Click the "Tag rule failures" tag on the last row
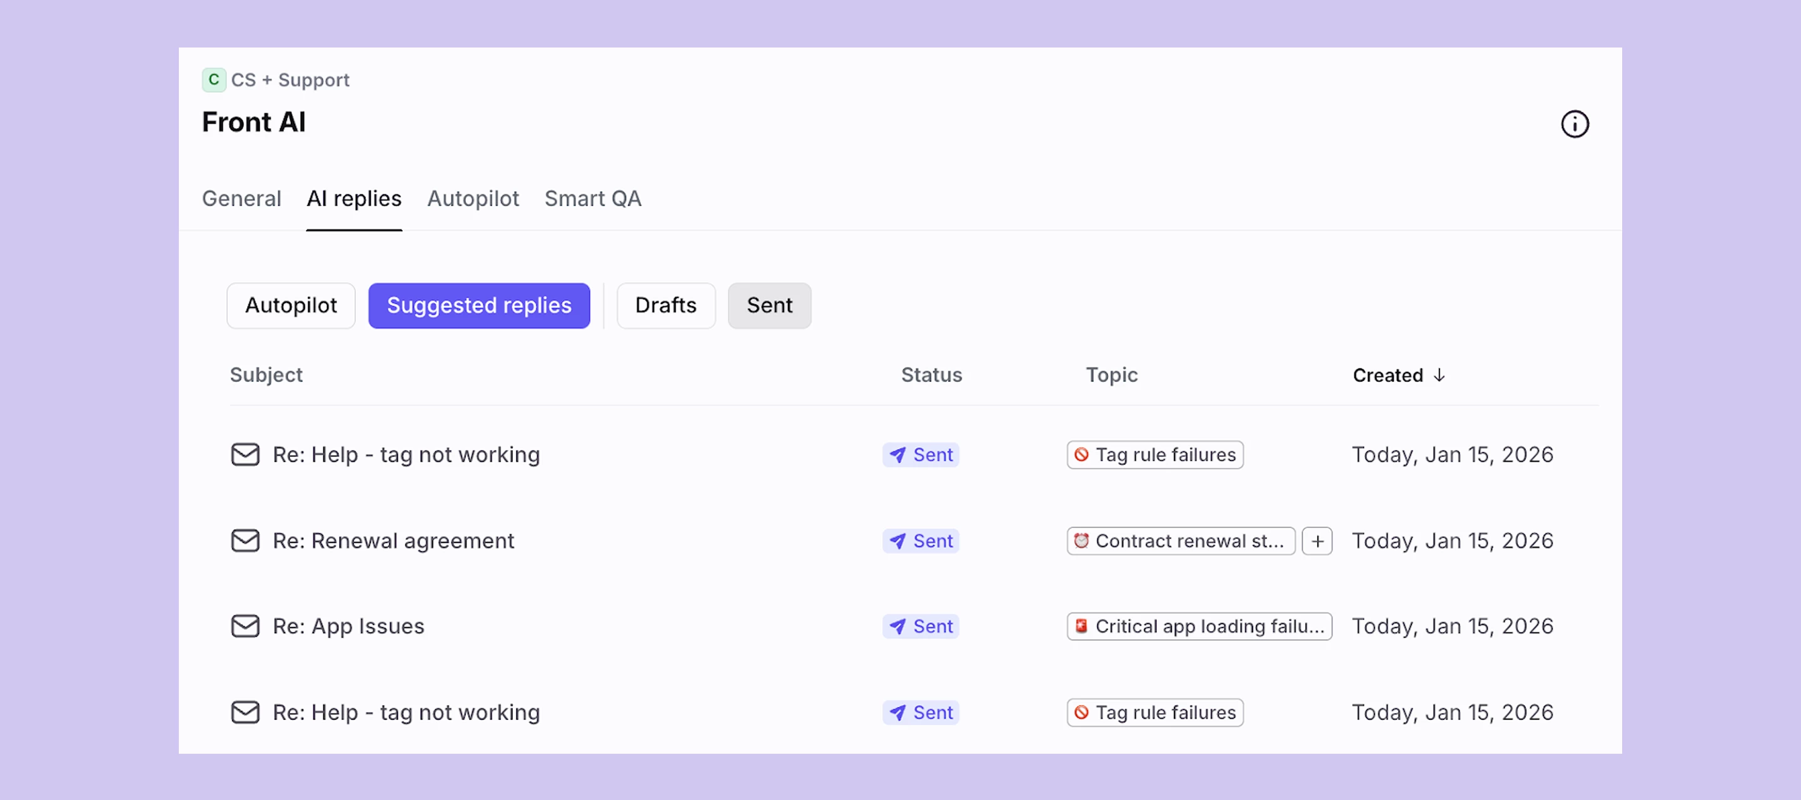The image size is (1801, 800). [x=1154, y=712]
